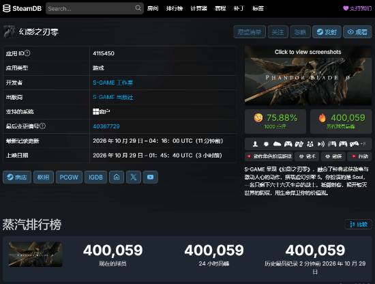The image size is (375, 284).
Task: Open the PCGW link button
Action: [69, 177]
